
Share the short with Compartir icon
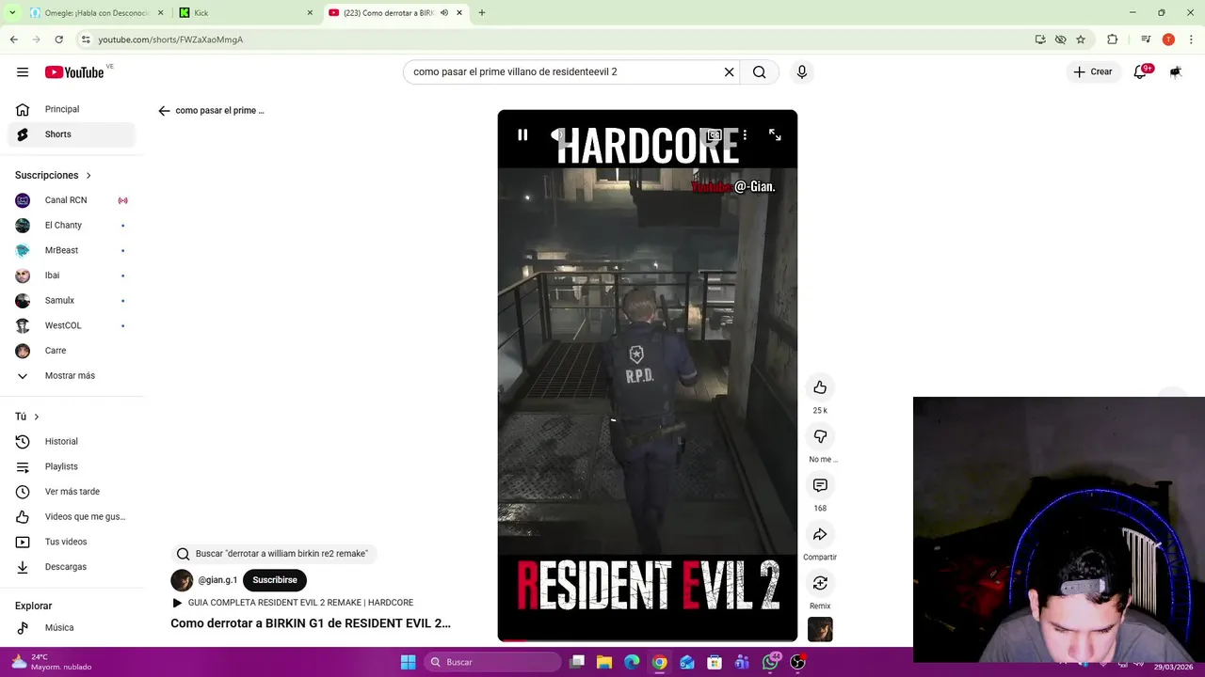(820, 534)
